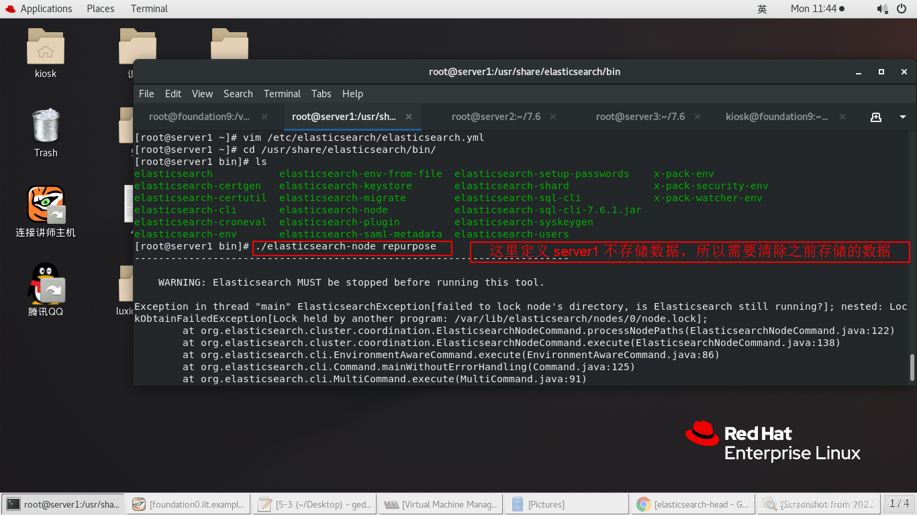Open the volume icon in top panel
The height and width of the screenshot is (515, 917).
pos(882,9)
